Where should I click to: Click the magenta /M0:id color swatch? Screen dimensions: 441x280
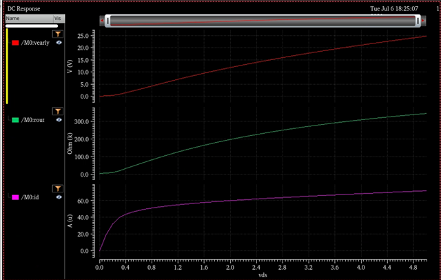point(16,198)
